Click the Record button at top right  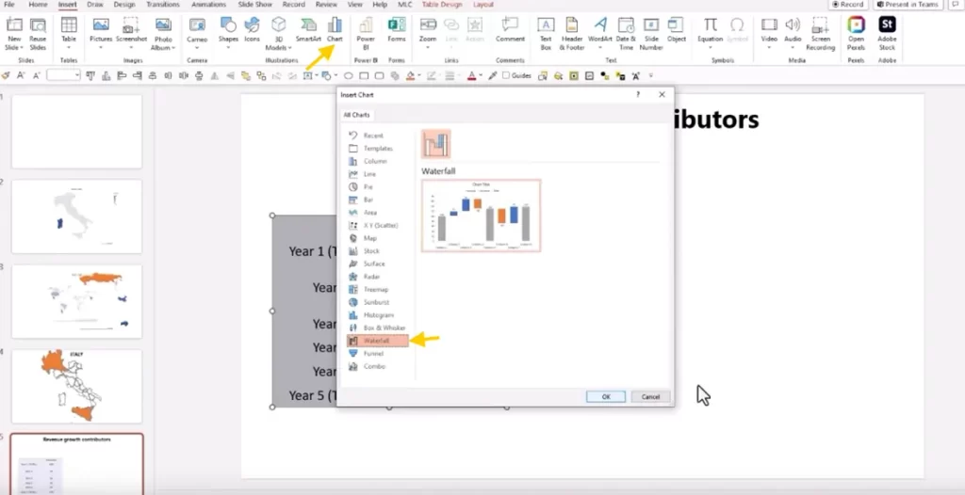click(x=847, y=5)
